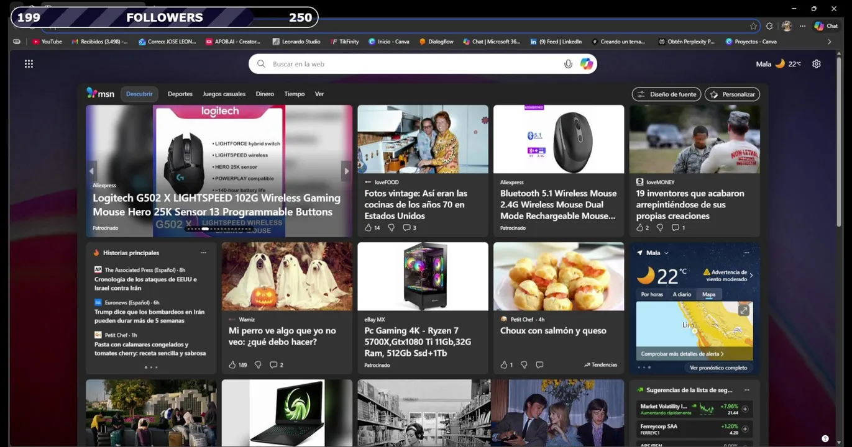Open TikFinity bookmark

pyautogui.click(x=345, y=42)
